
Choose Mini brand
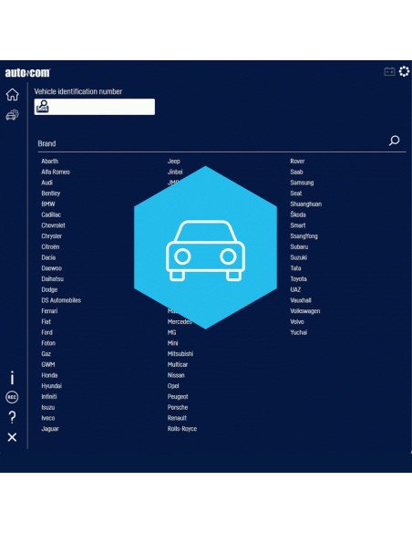tap(172, 343)
